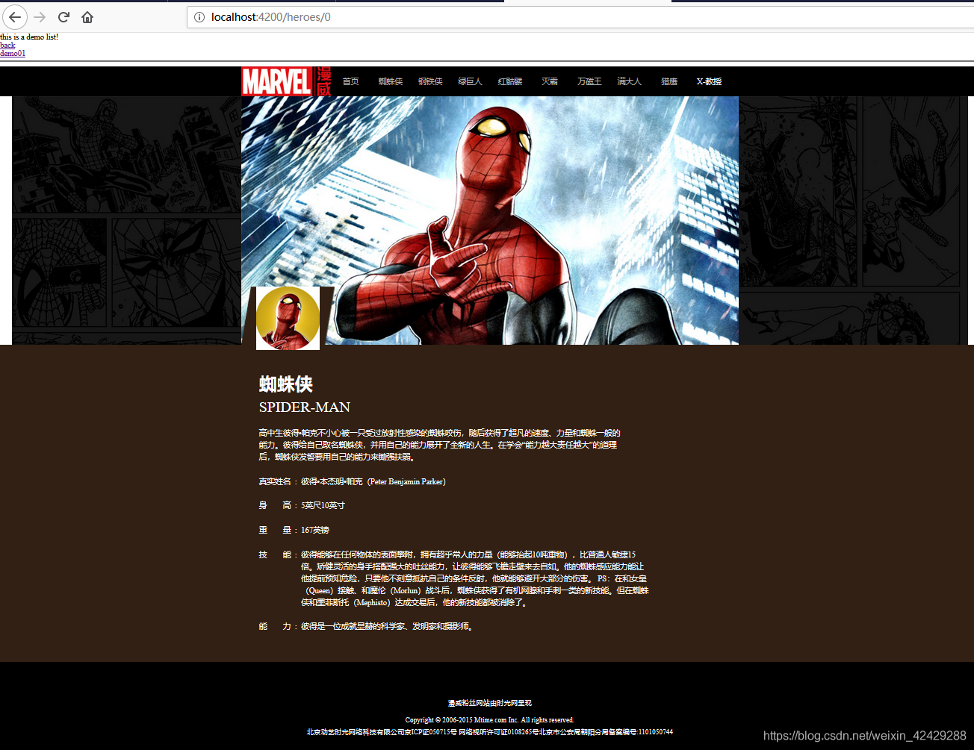Screen dimensions: 974x750
Task: Click the 真实姓名 Peter Benjamin Parker line
Action: 352,481
